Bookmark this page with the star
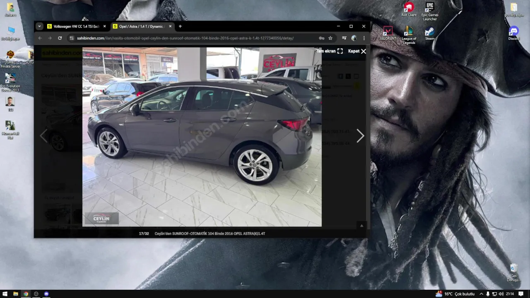 330,38
